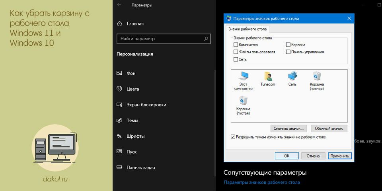Close the desktop icon settings dialog
Image resolution: width=382 pixels, height=191 pixels.
pyautogui.click(x=349, y=19)
